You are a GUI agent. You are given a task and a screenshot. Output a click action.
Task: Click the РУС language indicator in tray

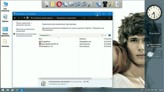[156, 90]
